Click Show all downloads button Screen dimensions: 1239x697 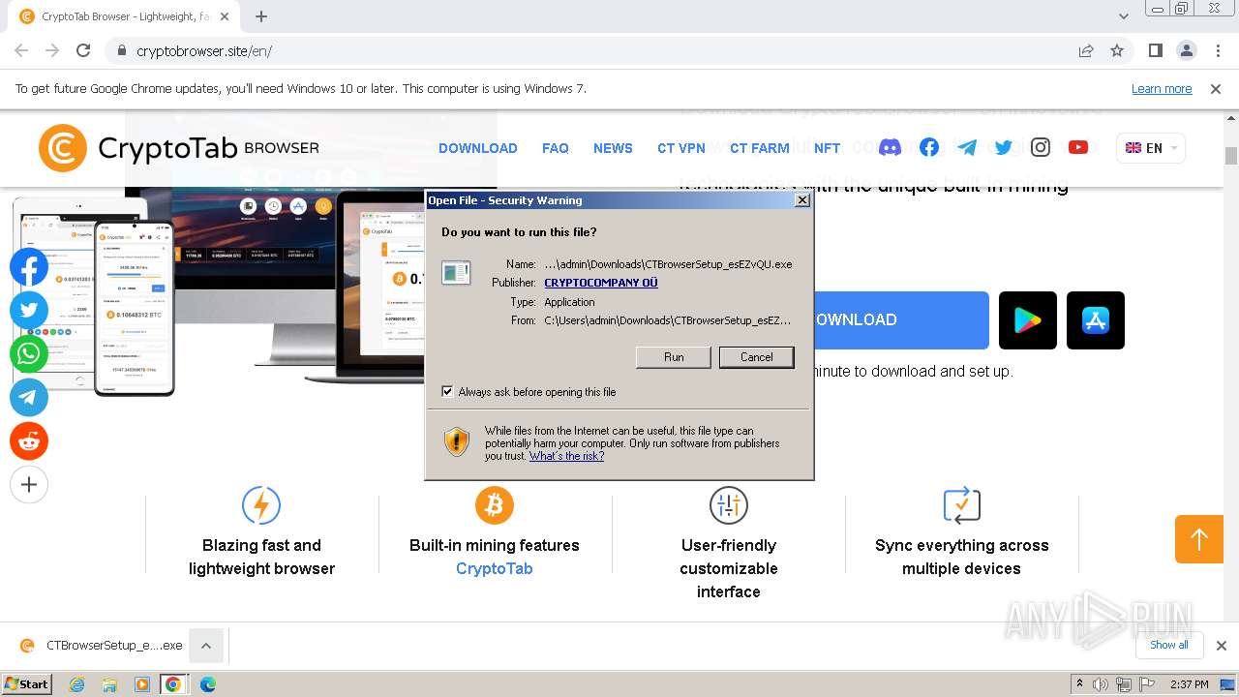coord(1169,645)
